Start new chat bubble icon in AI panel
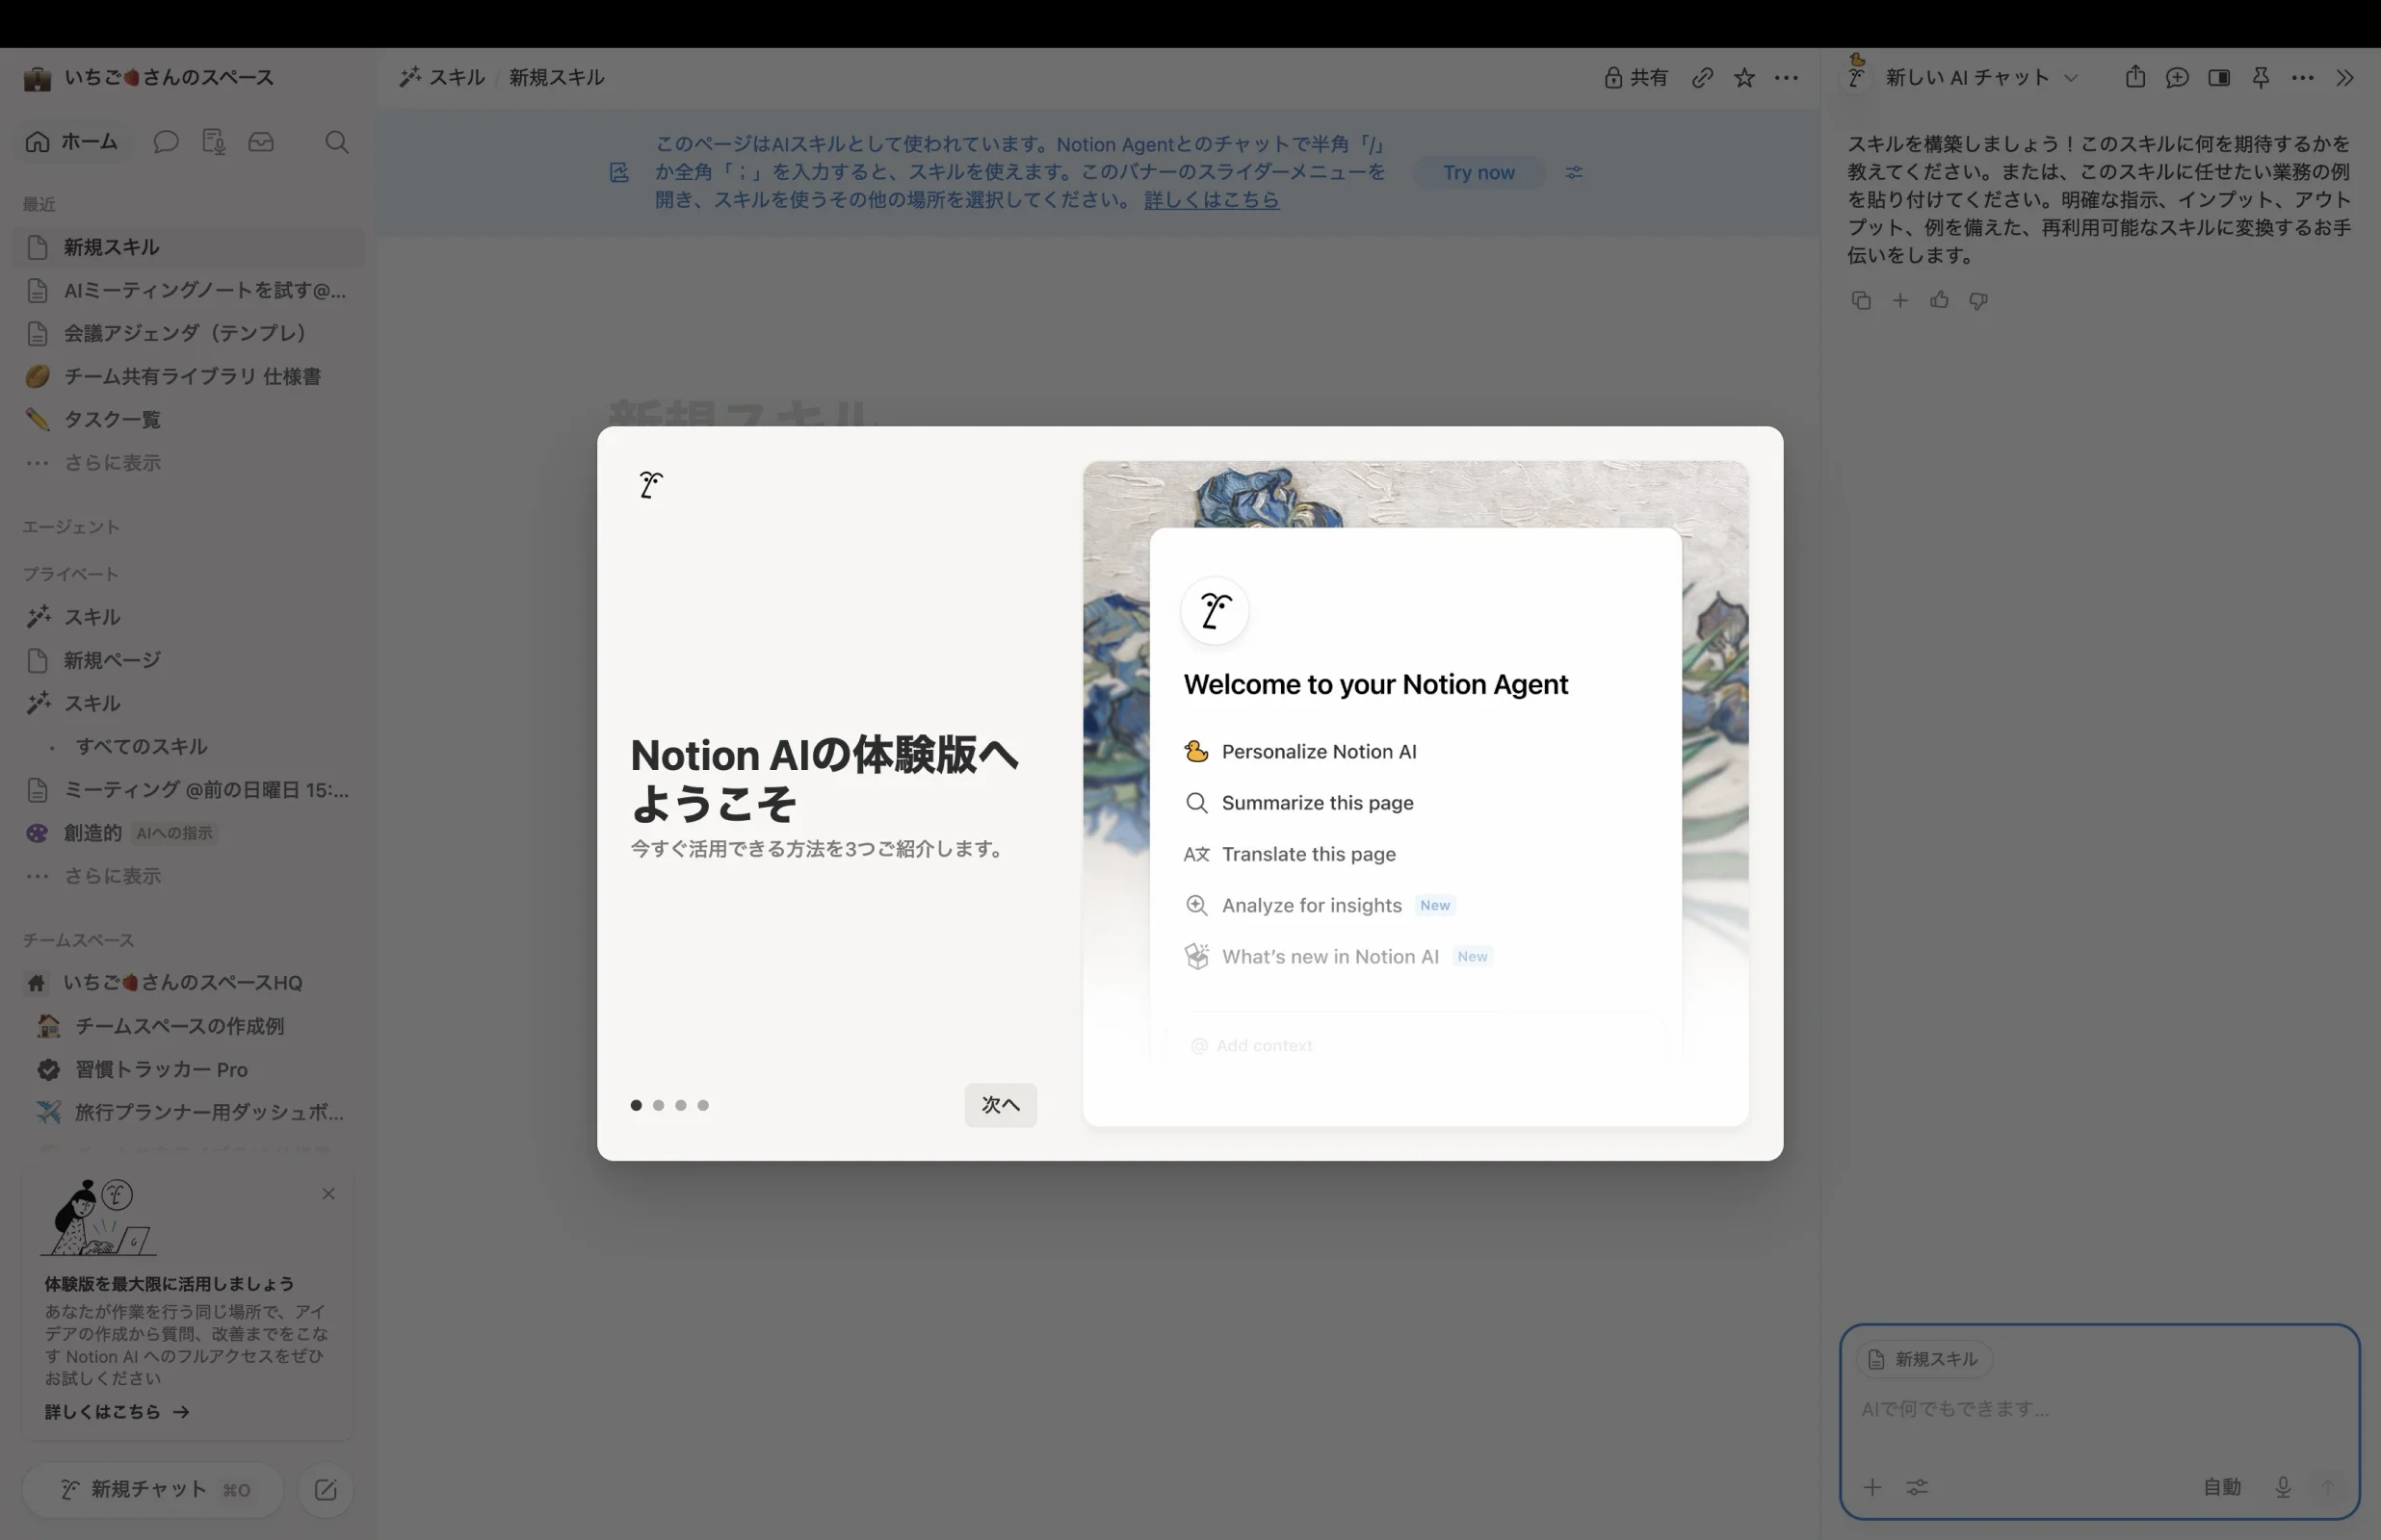Viewport: 2381px width, 1540px height. click(2177, 77)
